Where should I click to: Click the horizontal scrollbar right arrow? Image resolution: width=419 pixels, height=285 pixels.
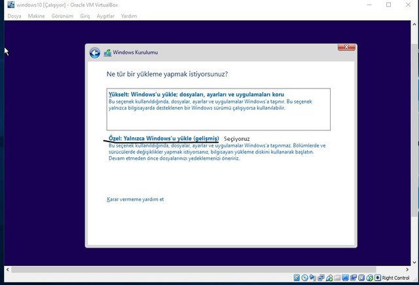[x=407, y=269]
